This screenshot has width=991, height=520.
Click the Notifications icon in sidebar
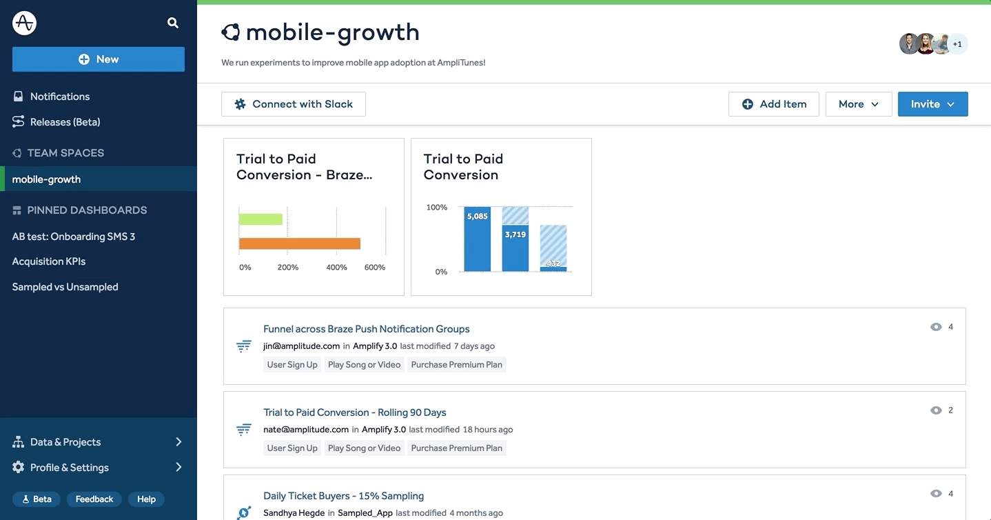pyautogui.click(x=19, y=97)
